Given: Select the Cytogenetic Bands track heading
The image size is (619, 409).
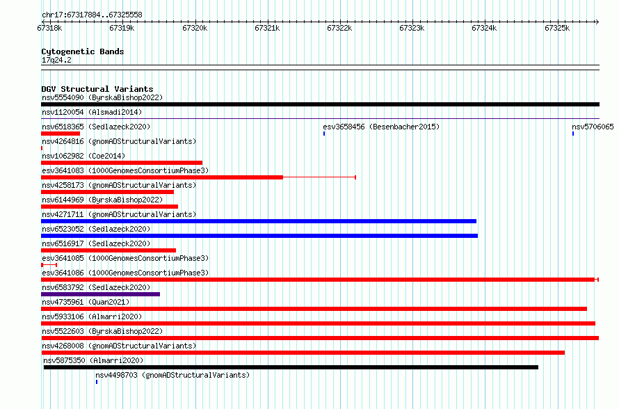Looking at the screenshot, I should click(83, 51).
